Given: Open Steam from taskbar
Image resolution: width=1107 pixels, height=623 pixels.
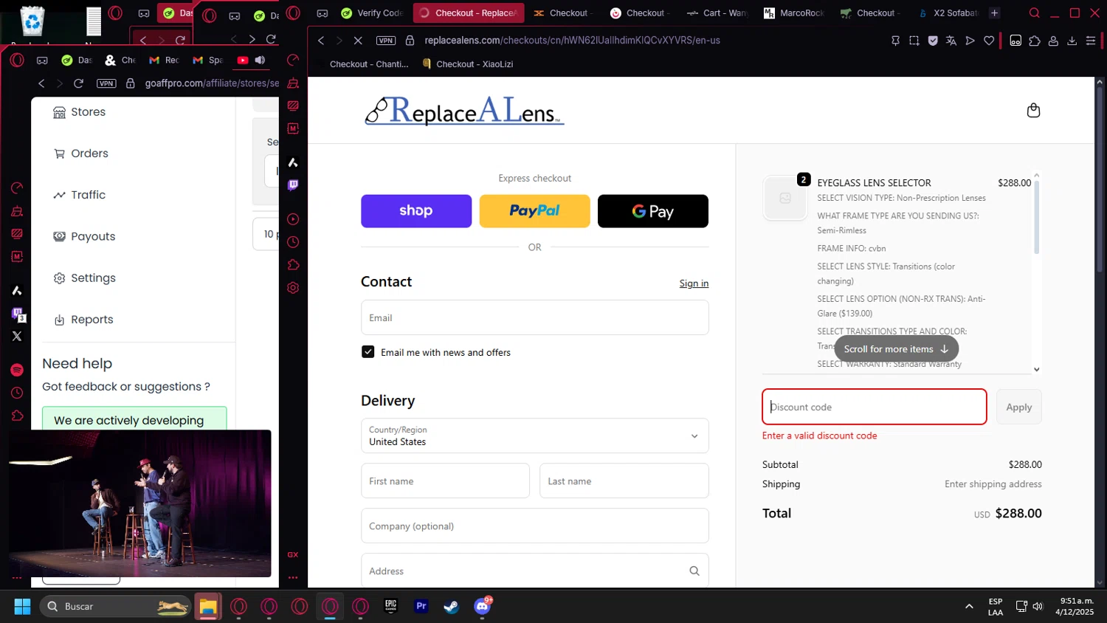Looking at the screenshot, I should pyautogui.click(x=451, y=607).
